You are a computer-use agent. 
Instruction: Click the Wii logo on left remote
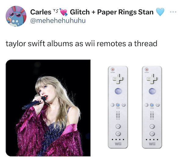(118, 143)
